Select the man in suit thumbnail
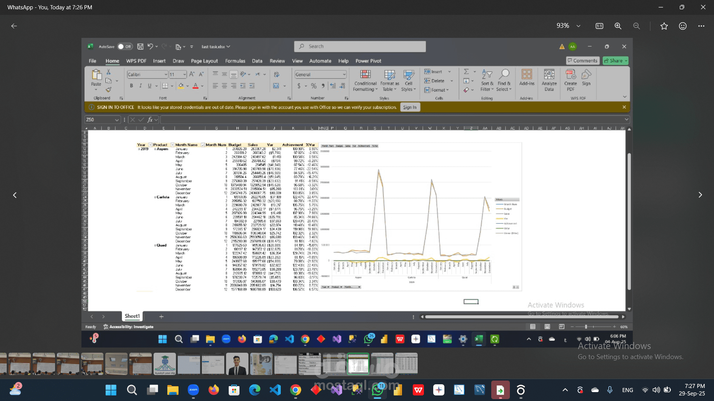 pyautogui.click(x=237, y=364)
